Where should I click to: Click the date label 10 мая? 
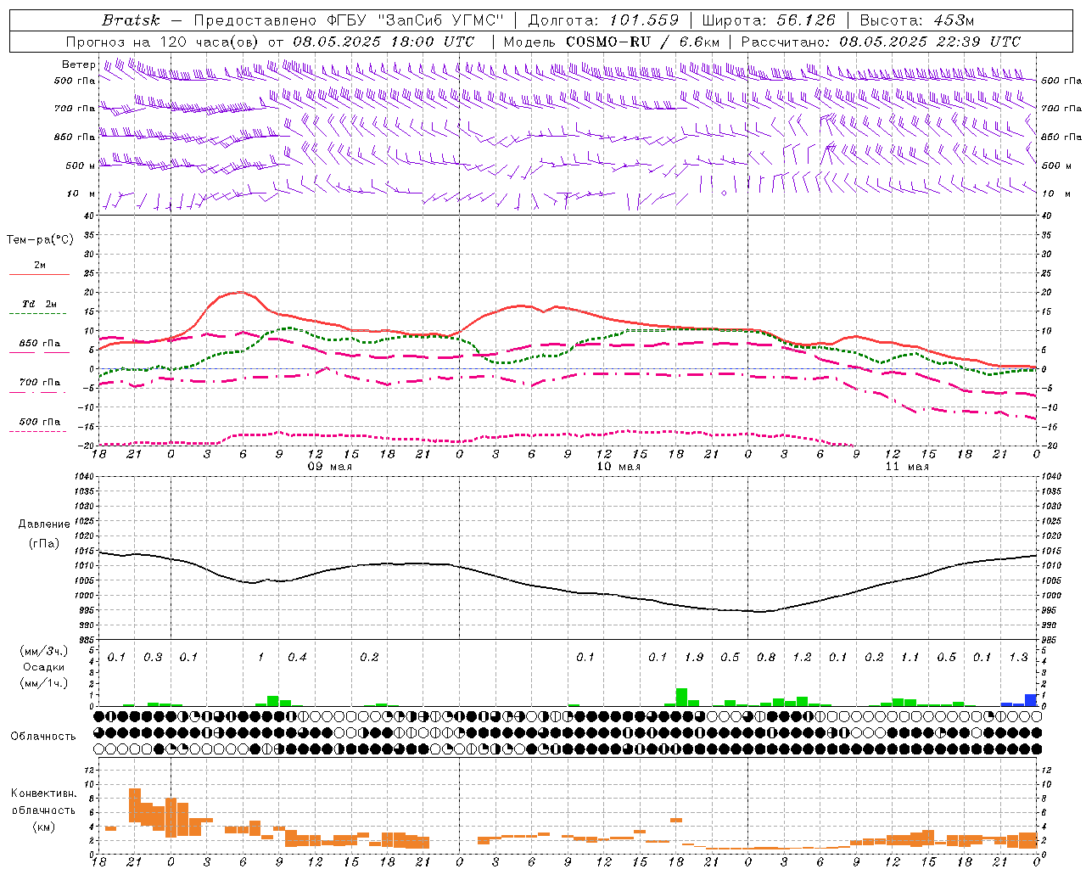pos(619,467)
